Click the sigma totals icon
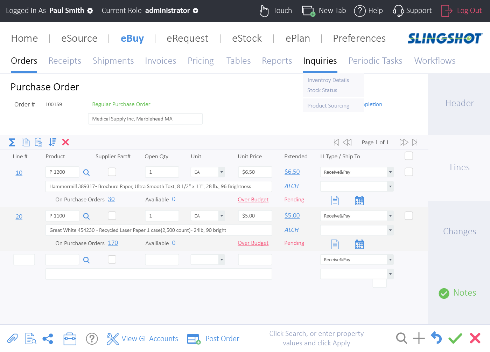This screenshot has width=490, height=352. click(12, 142)
